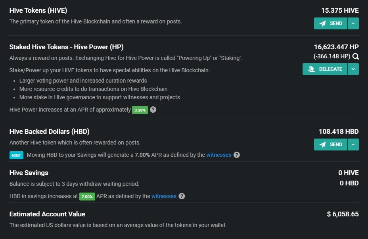This screenshot has width=368, height=239.
Task: Click the green 7.00% savings APR badge
Action: (x=87, y=197)
